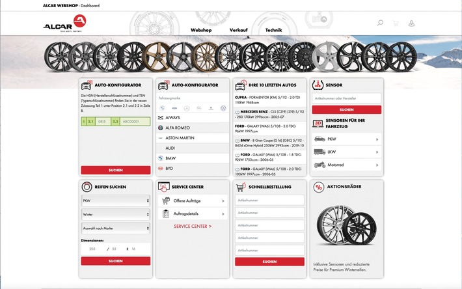Click the bronze five-spoke wheel in the banner
This screenshot has width=462, height=289.
[156, 57]
